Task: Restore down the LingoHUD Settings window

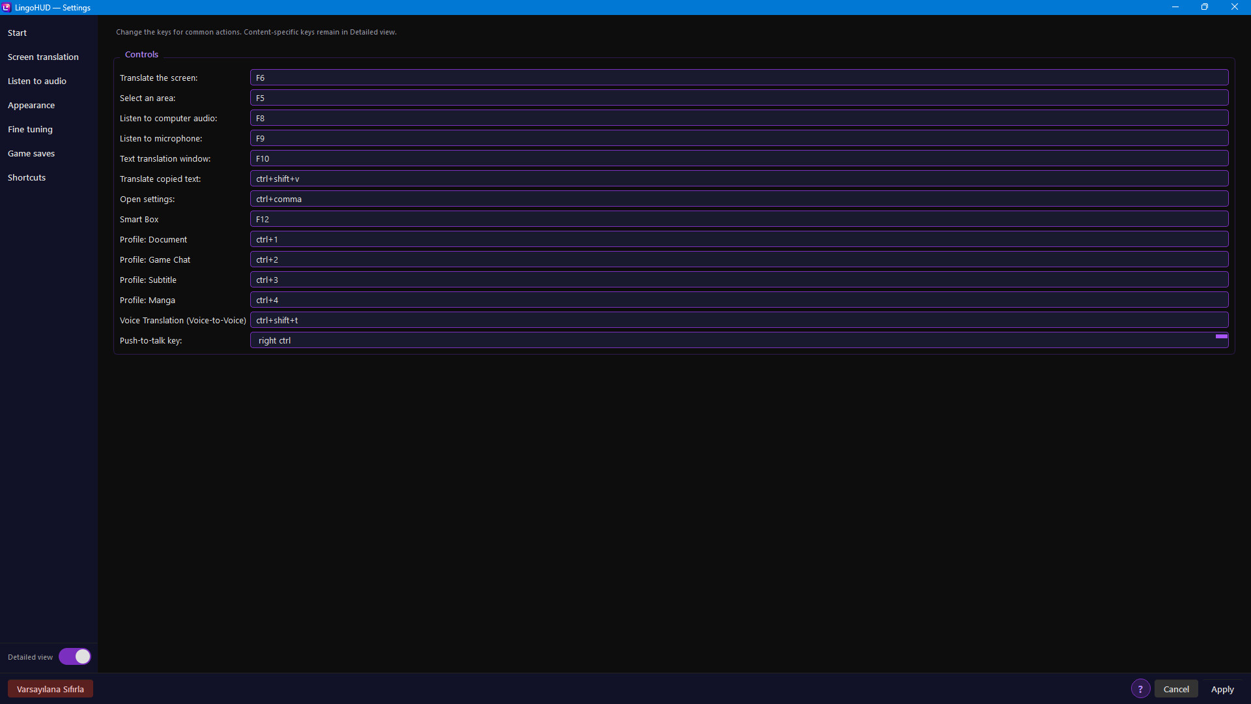Action: coord(1205,7)
